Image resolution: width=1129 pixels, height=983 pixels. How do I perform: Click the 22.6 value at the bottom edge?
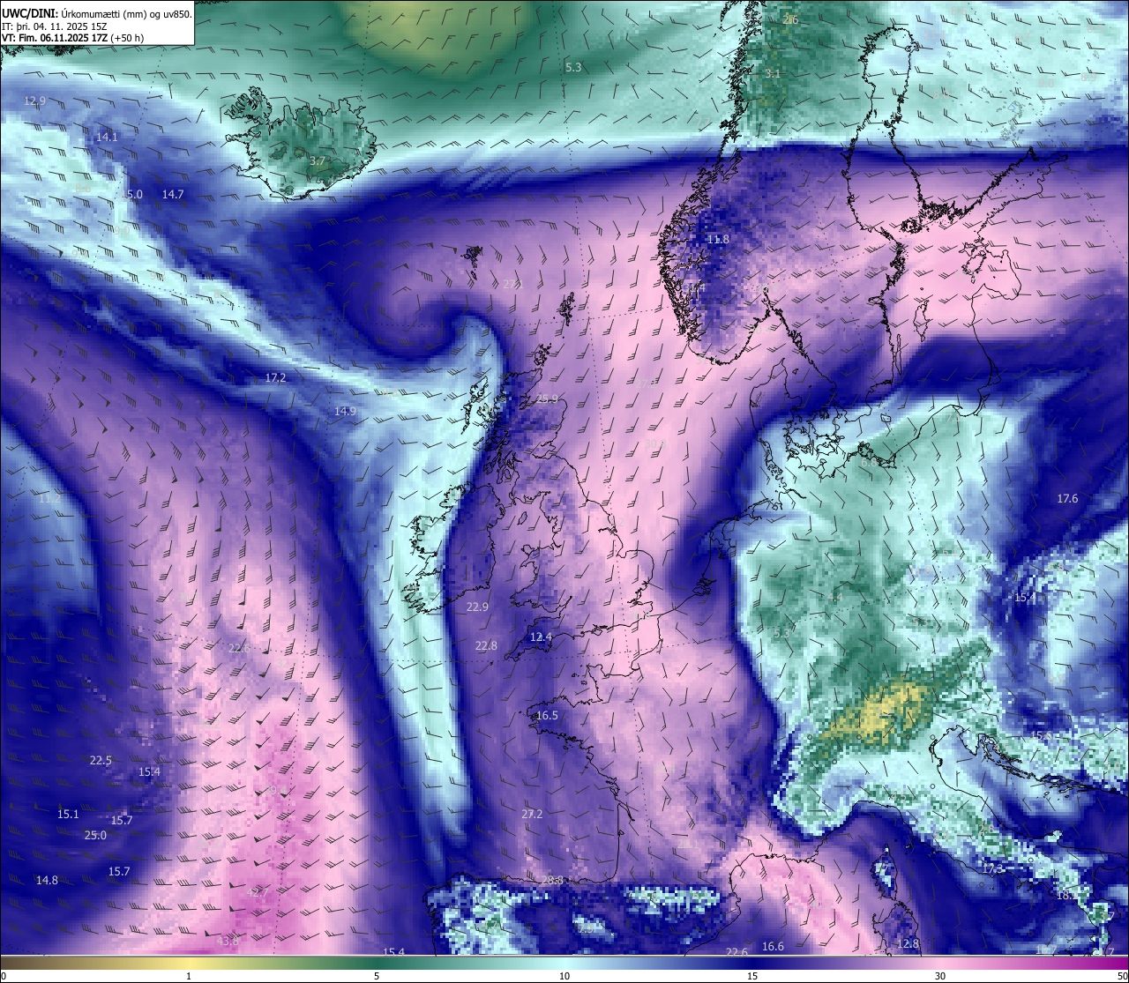click(736, 951)
